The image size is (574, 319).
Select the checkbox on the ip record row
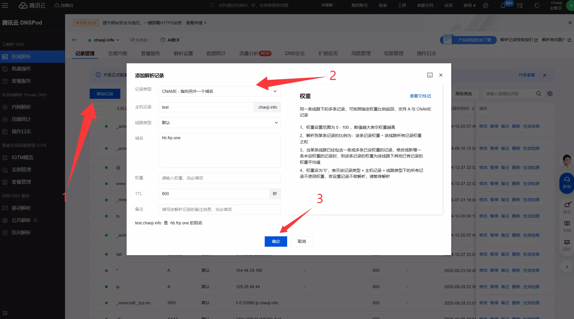(95, 287)
